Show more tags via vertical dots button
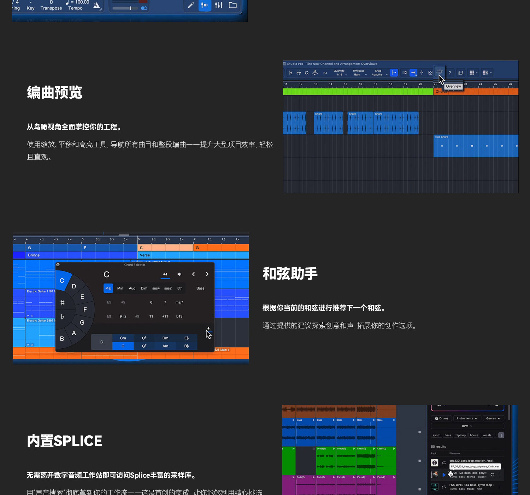The height and width of the screenshot is (495, 530). (x=501, y=435)
